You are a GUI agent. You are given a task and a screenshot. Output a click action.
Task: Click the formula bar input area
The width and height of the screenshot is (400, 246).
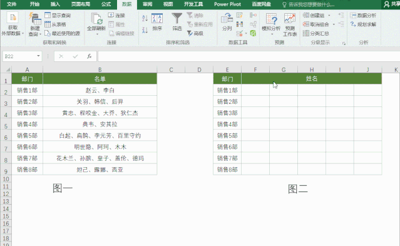click(x=249, y=56)
